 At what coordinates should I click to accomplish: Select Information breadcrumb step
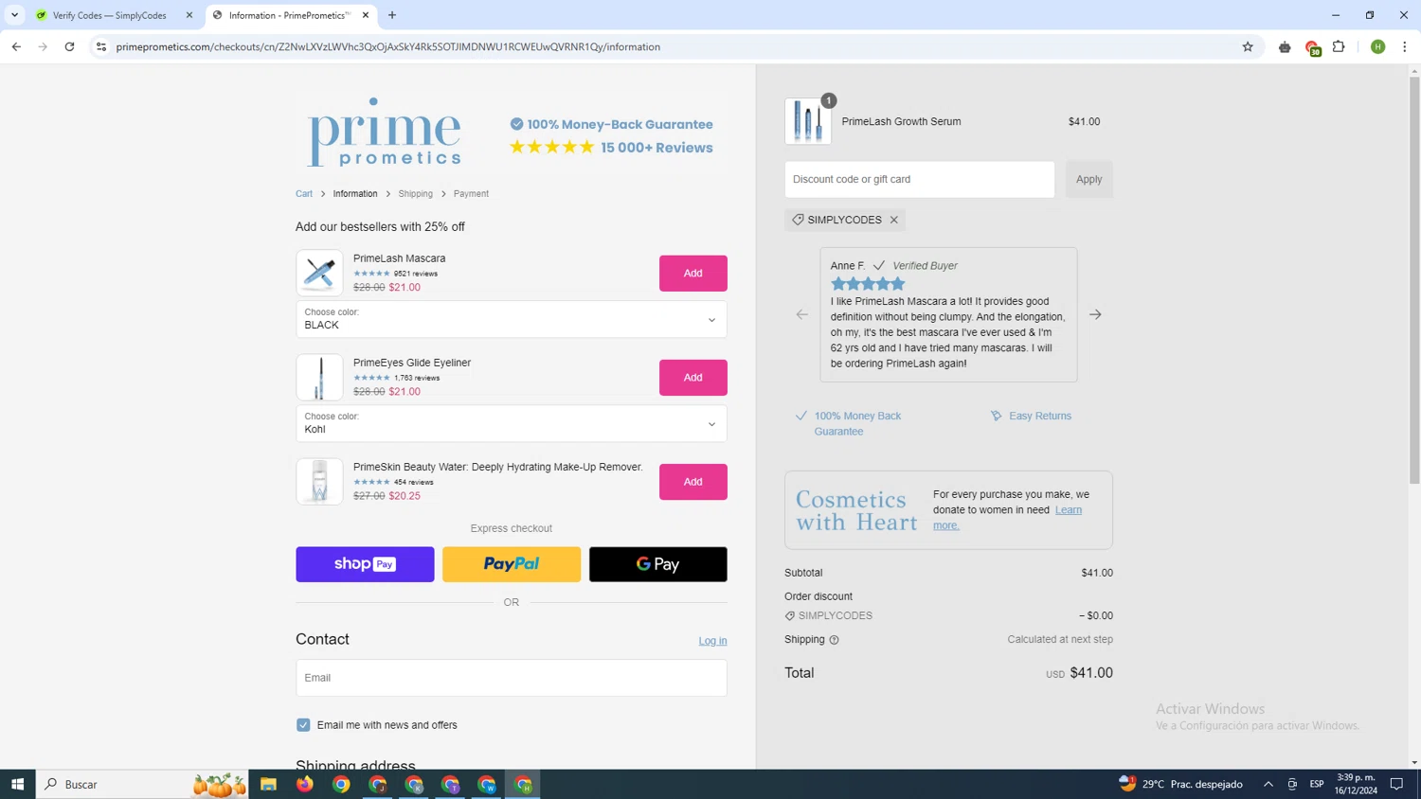coord(355,194)
